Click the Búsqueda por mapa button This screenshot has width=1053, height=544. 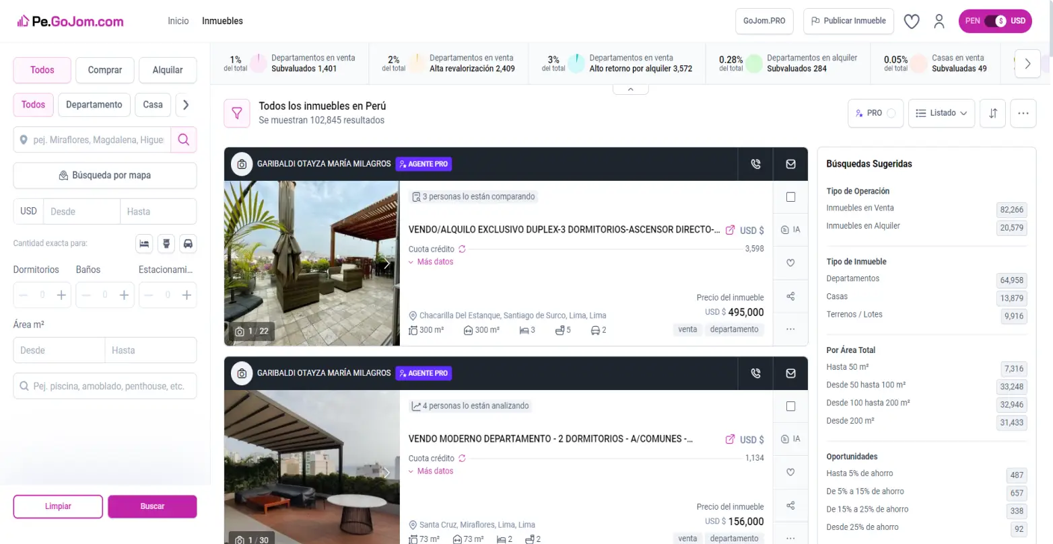tap(105, 176)
